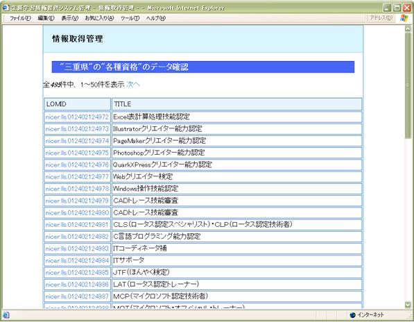The height and width of the screenshot is (322, 414).
Task: Open link nicer.lls.012402124972
Action: point(77,117)
